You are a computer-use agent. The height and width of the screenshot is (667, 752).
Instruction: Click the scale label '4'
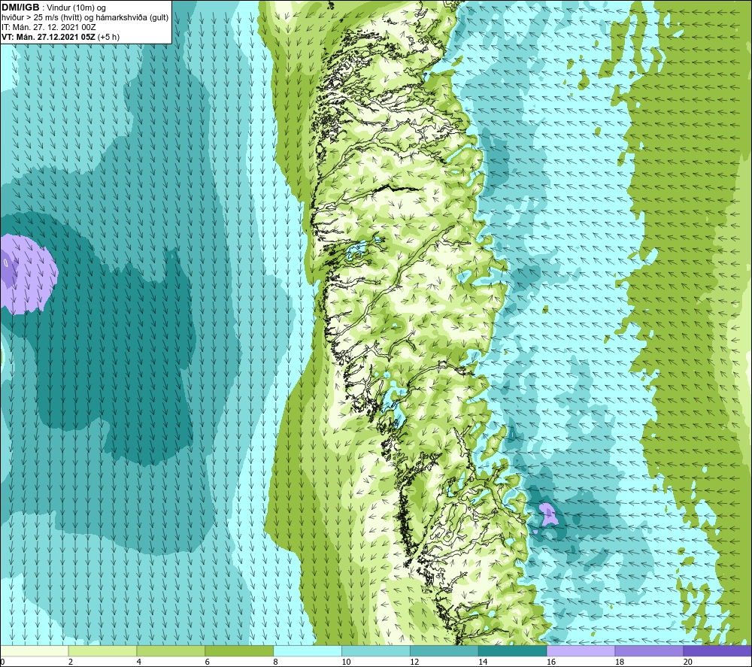(x=138, y=662)
